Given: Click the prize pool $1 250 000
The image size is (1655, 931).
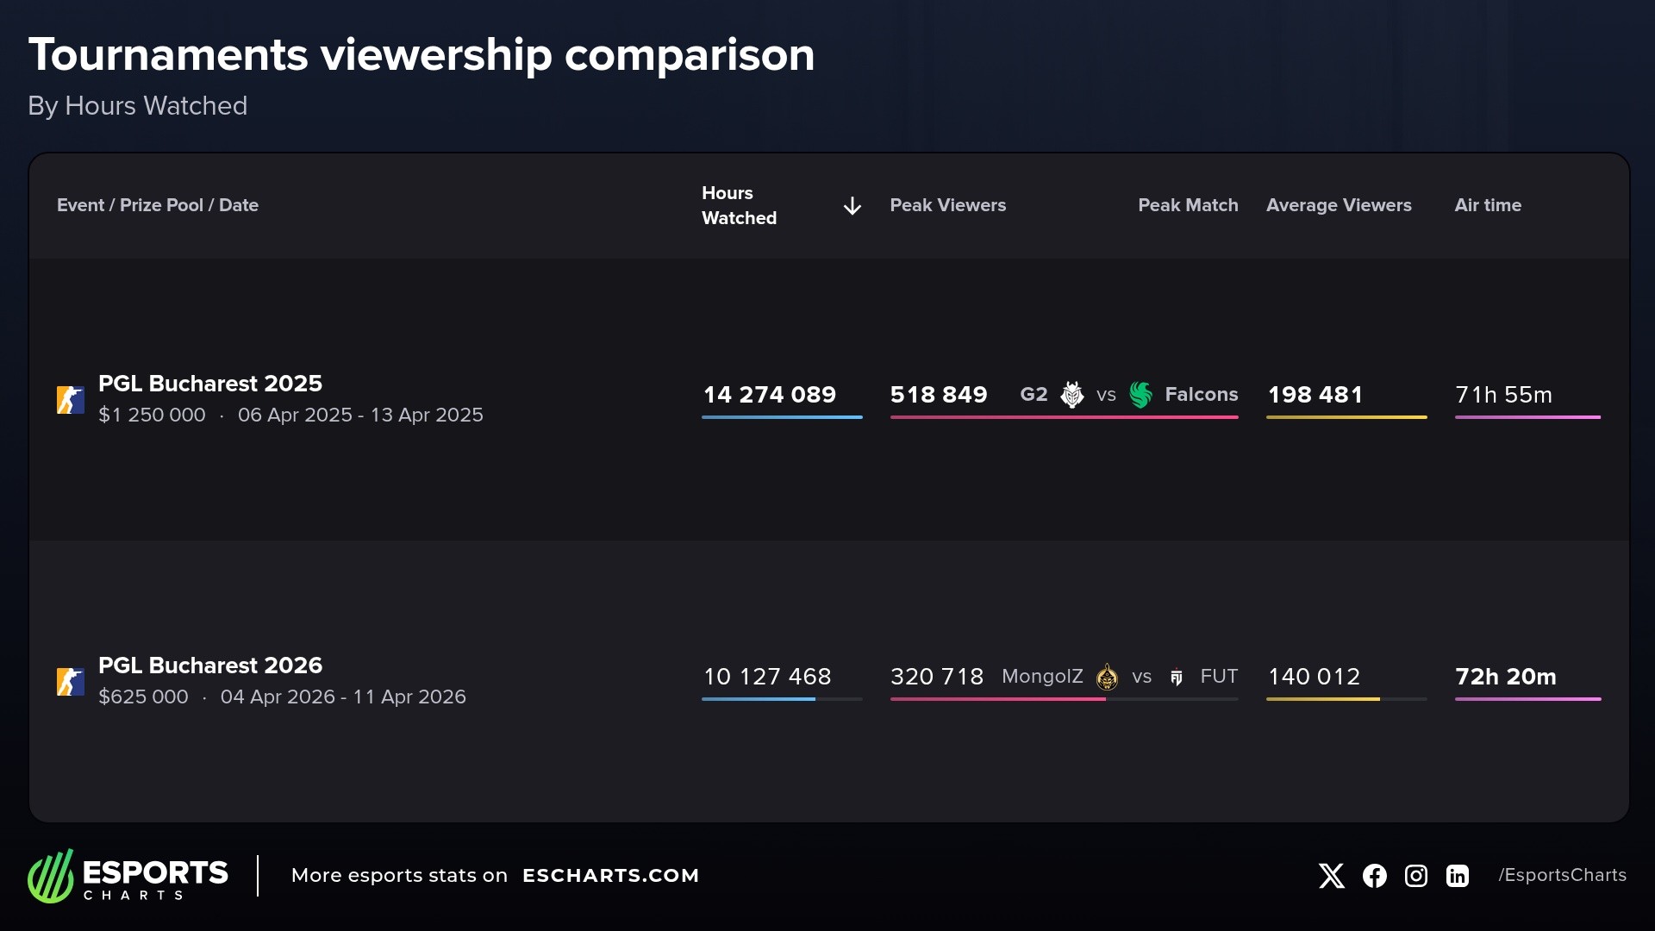Looking at the screenshot, I should (x=152, y=416).
